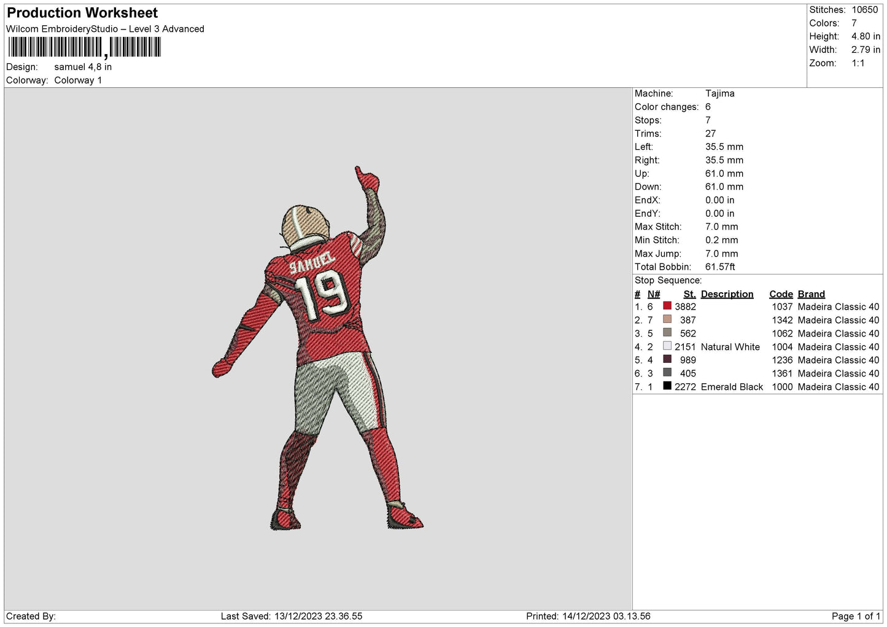
Task: Click the barcode under the worksheet title
Action: [84, 47]
